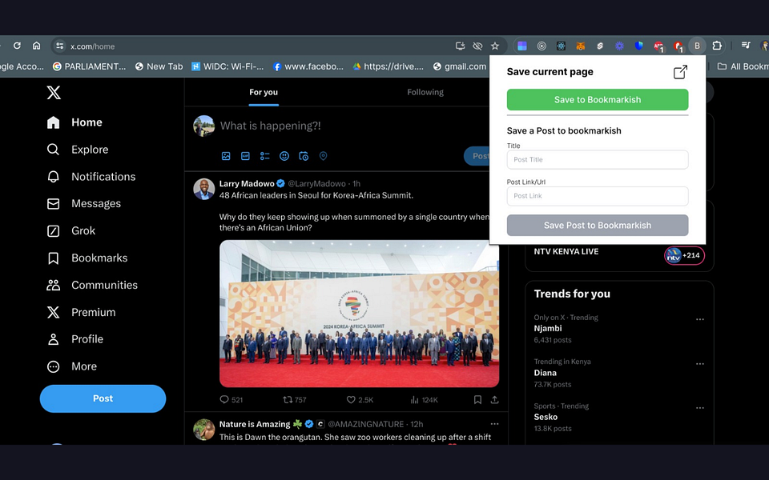Go to Home in the sidebar
The width and height of the screenshot is (769, 480).
tap(74, 122)
